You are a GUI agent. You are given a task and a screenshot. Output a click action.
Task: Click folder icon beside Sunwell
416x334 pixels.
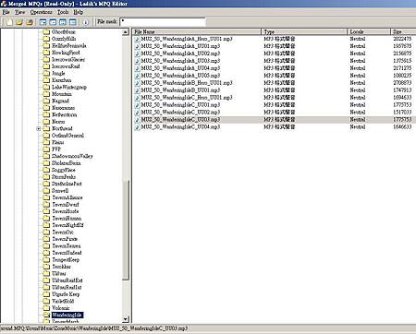click(x=46, y=191)
